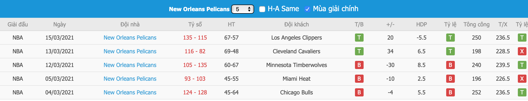The width and height of the screenshot is (528, 101).
Task: Click the red B T/B badge in Chicago Bulls row
Action: click(359, 92)
